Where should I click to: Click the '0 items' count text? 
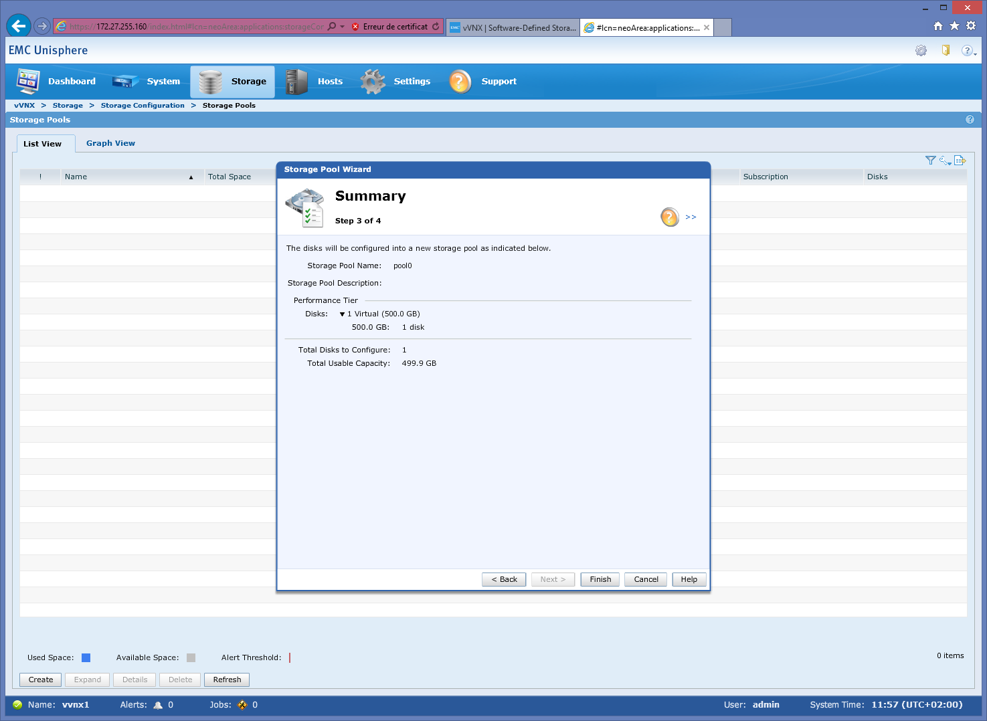click(950, 656)
